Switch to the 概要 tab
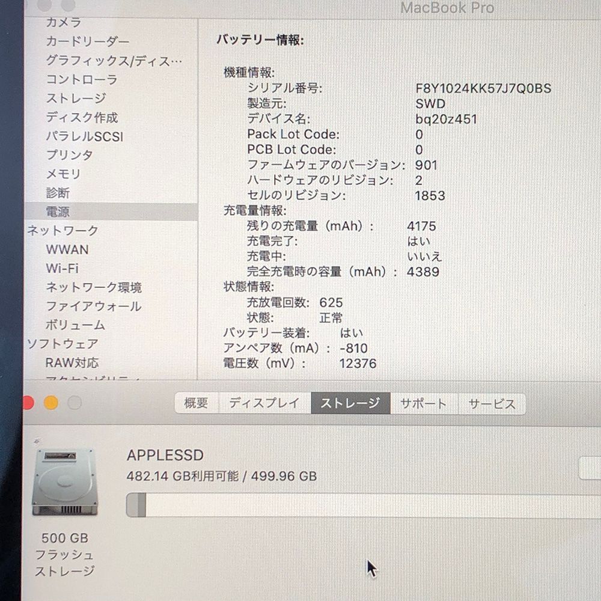Screen dimensions: 601x601 [x=197, y=403]
